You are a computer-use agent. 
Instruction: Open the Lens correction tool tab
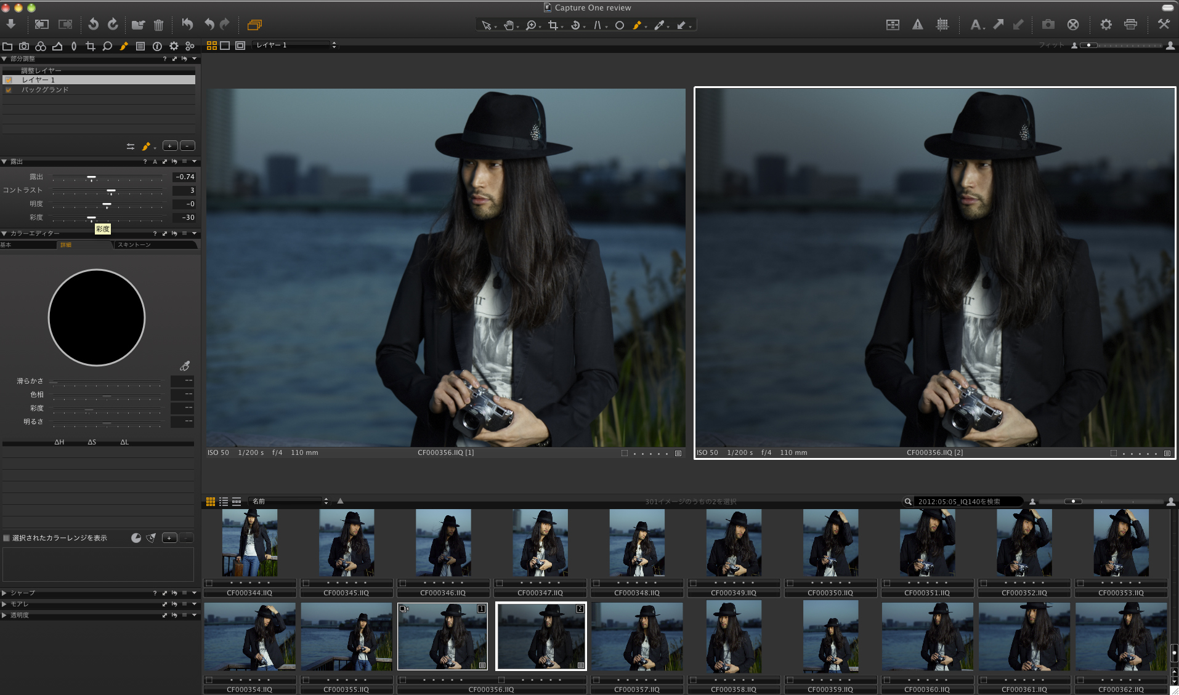pyautogui.click(x=74, y=46)
